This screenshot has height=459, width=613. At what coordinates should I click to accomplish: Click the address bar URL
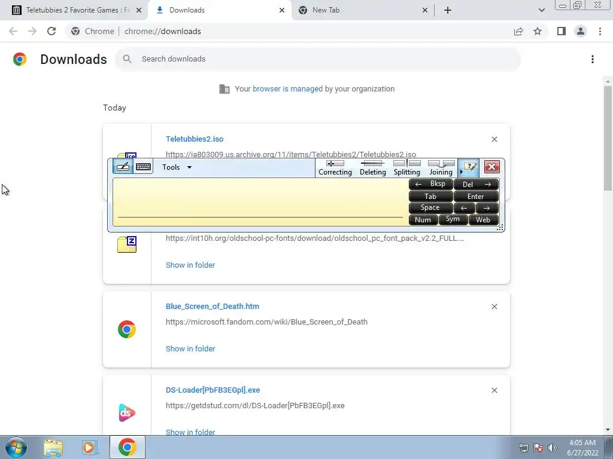pyautogui.click(x=163, y=31)
